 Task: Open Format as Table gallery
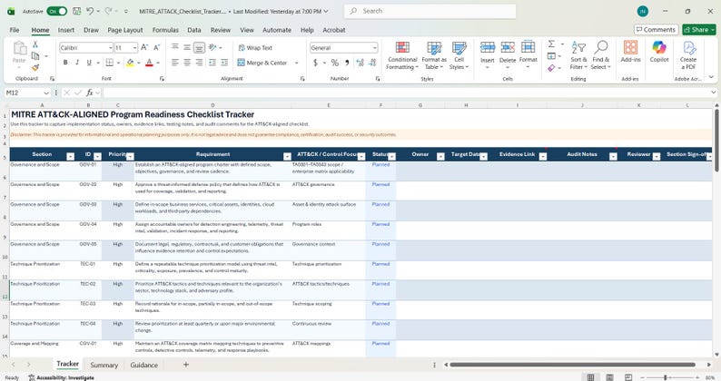(434, 55)
